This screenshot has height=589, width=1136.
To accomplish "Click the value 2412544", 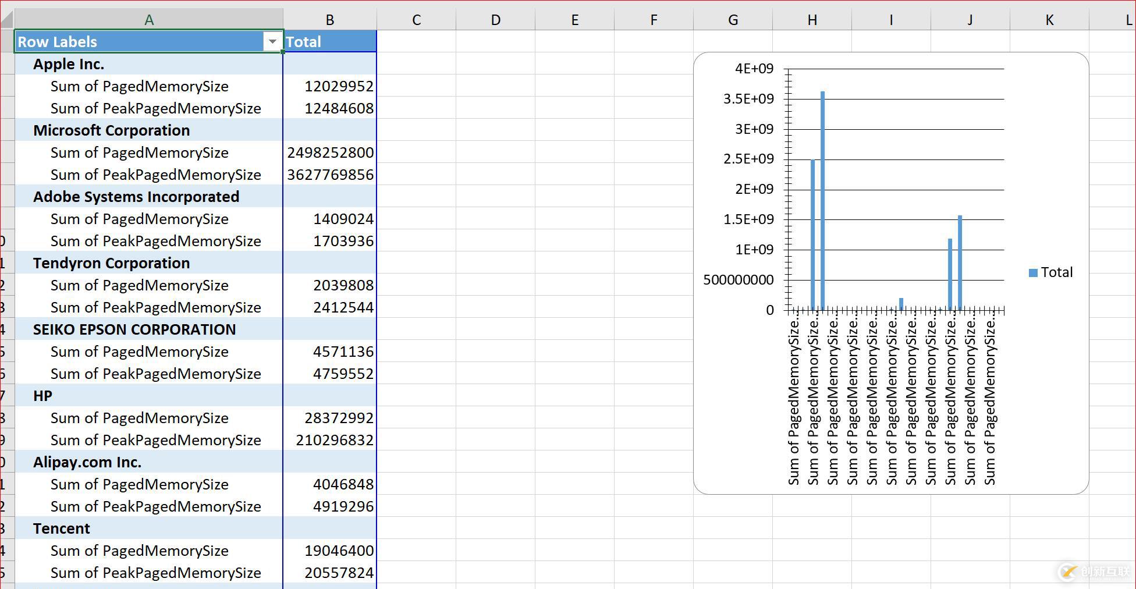I will [x=343, y=307].
